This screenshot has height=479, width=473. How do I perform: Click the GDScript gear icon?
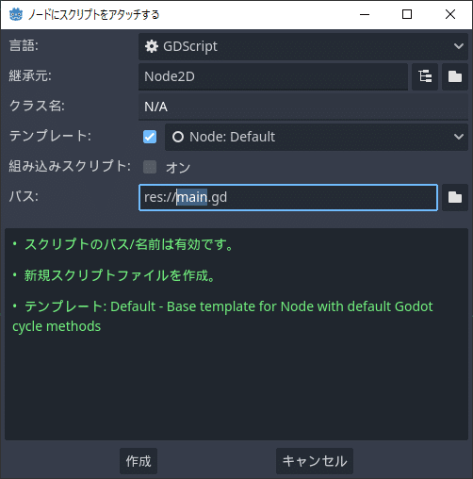[152, 46]
